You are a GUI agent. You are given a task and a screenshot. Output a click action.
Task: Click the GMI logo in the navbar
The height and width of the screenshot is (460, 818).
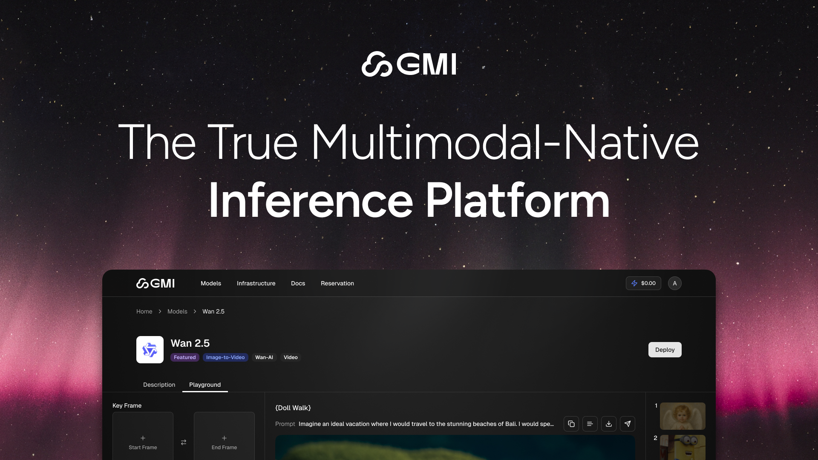tap(155, 283)
